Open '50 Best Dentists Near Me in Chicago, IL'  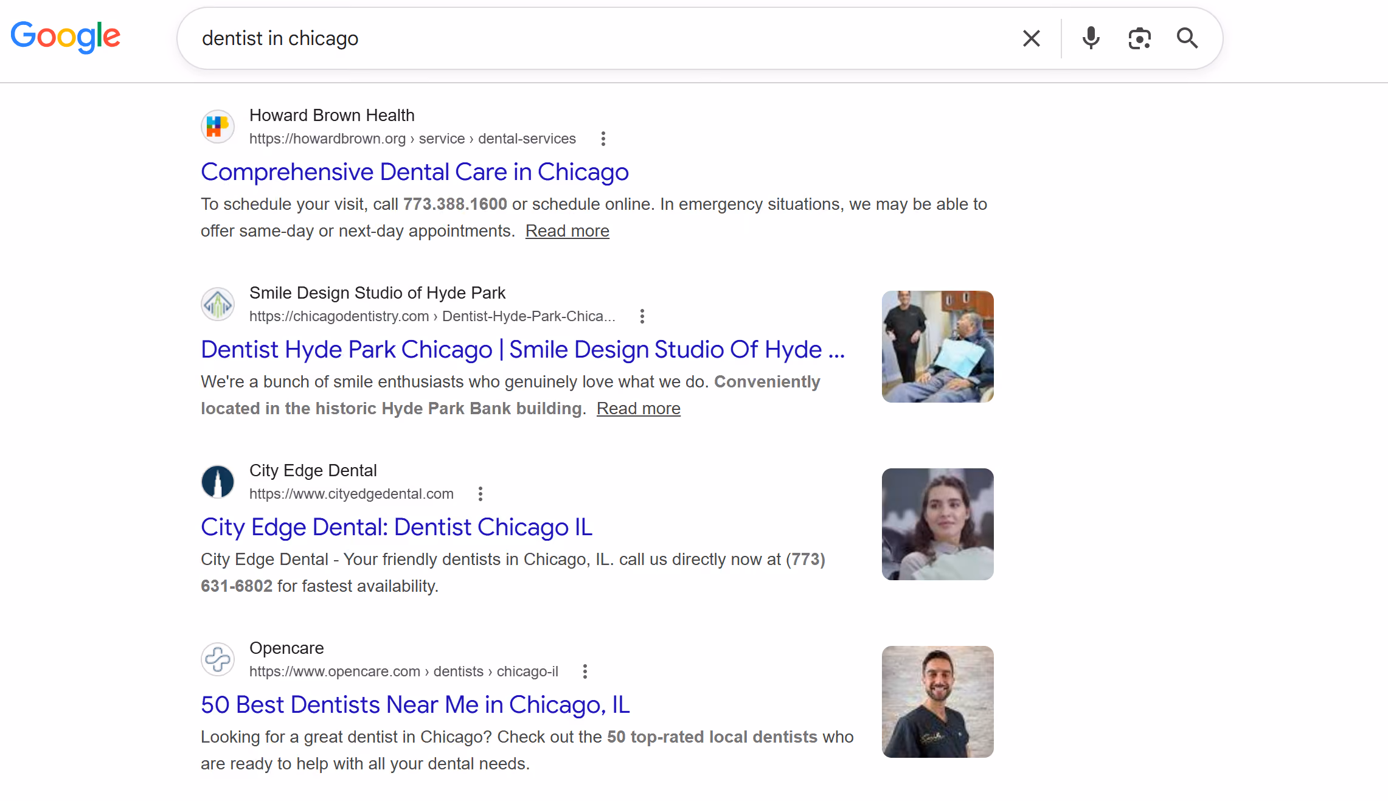tap(415, 705)
